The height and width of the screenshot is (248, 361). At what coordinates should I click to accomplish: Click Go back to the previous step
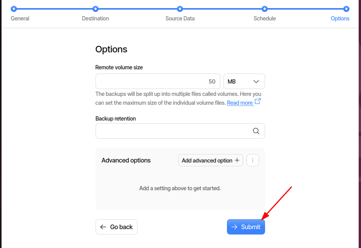click(x=116, y=227)
